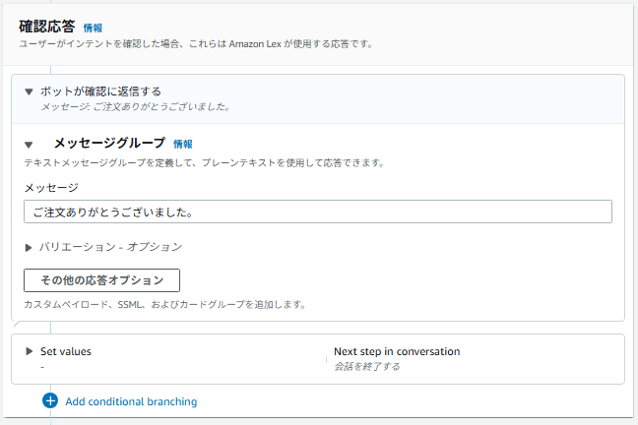Collapse the ボットが確認に返信する section arrow
This screenshot has width=638, height=425.
pyautogui.click(x=30, y=91)
